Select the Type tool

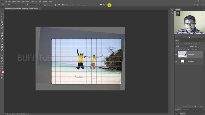2,52
